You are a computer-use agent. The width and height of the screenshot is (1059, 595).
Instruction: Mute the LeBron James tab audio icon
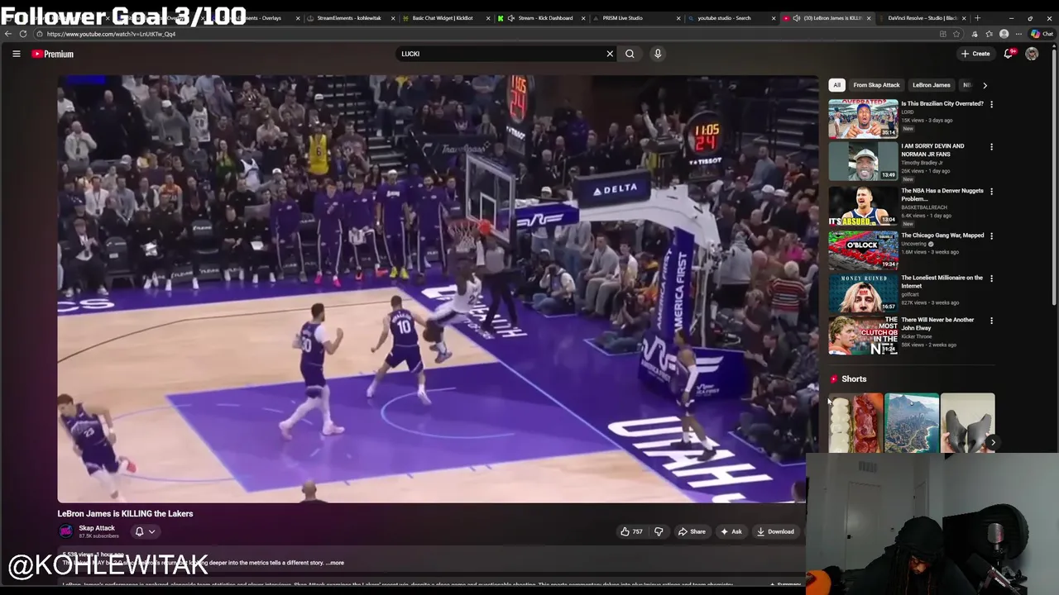[x=796, y=18]
